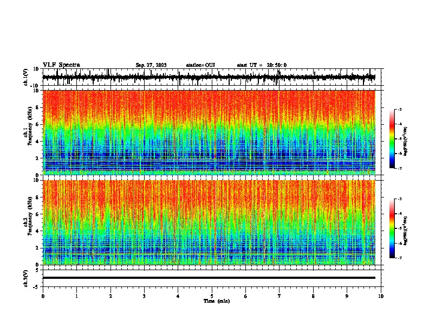This screenshot has height=332, width=429.
Task: Click the "-7" label on ch.2 colorbar
Action: click(399, 258)
